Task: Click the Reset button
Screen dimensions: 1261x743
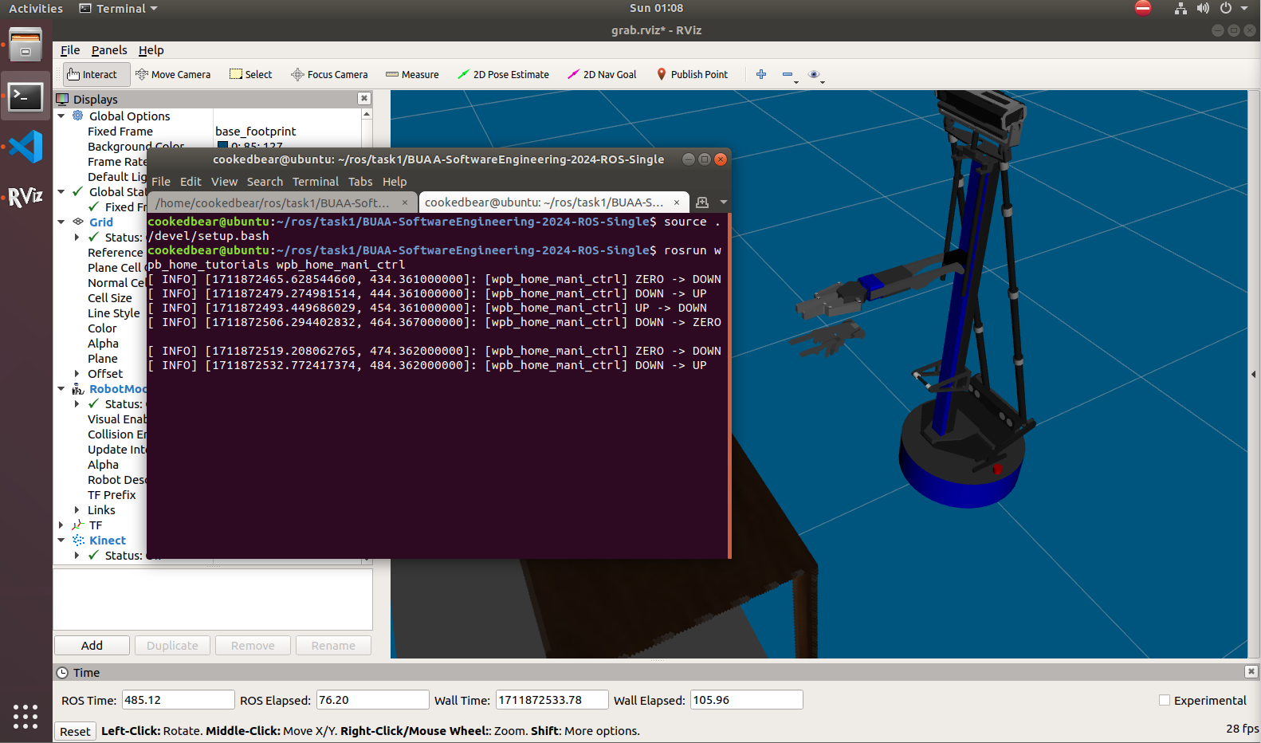Action: [x=75, y=731]
